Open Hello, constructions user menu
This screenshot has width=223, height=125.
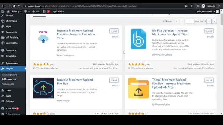point(208,11)
